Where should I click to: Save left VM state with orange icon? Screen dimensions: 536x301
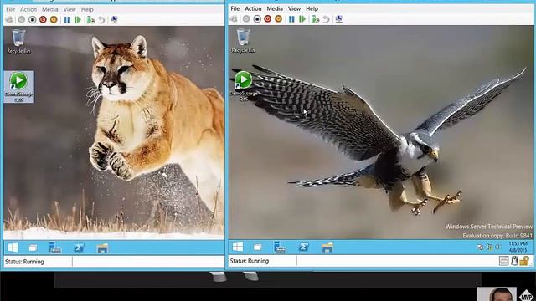(x=54, y=20)
